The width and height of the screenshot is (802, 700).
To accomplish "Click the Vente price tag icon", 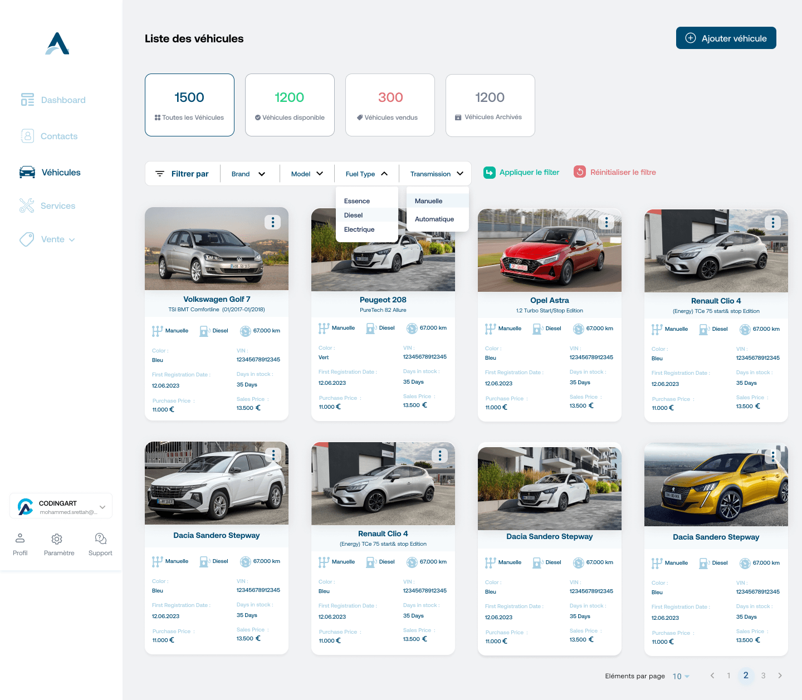I will tap(27, 239).
